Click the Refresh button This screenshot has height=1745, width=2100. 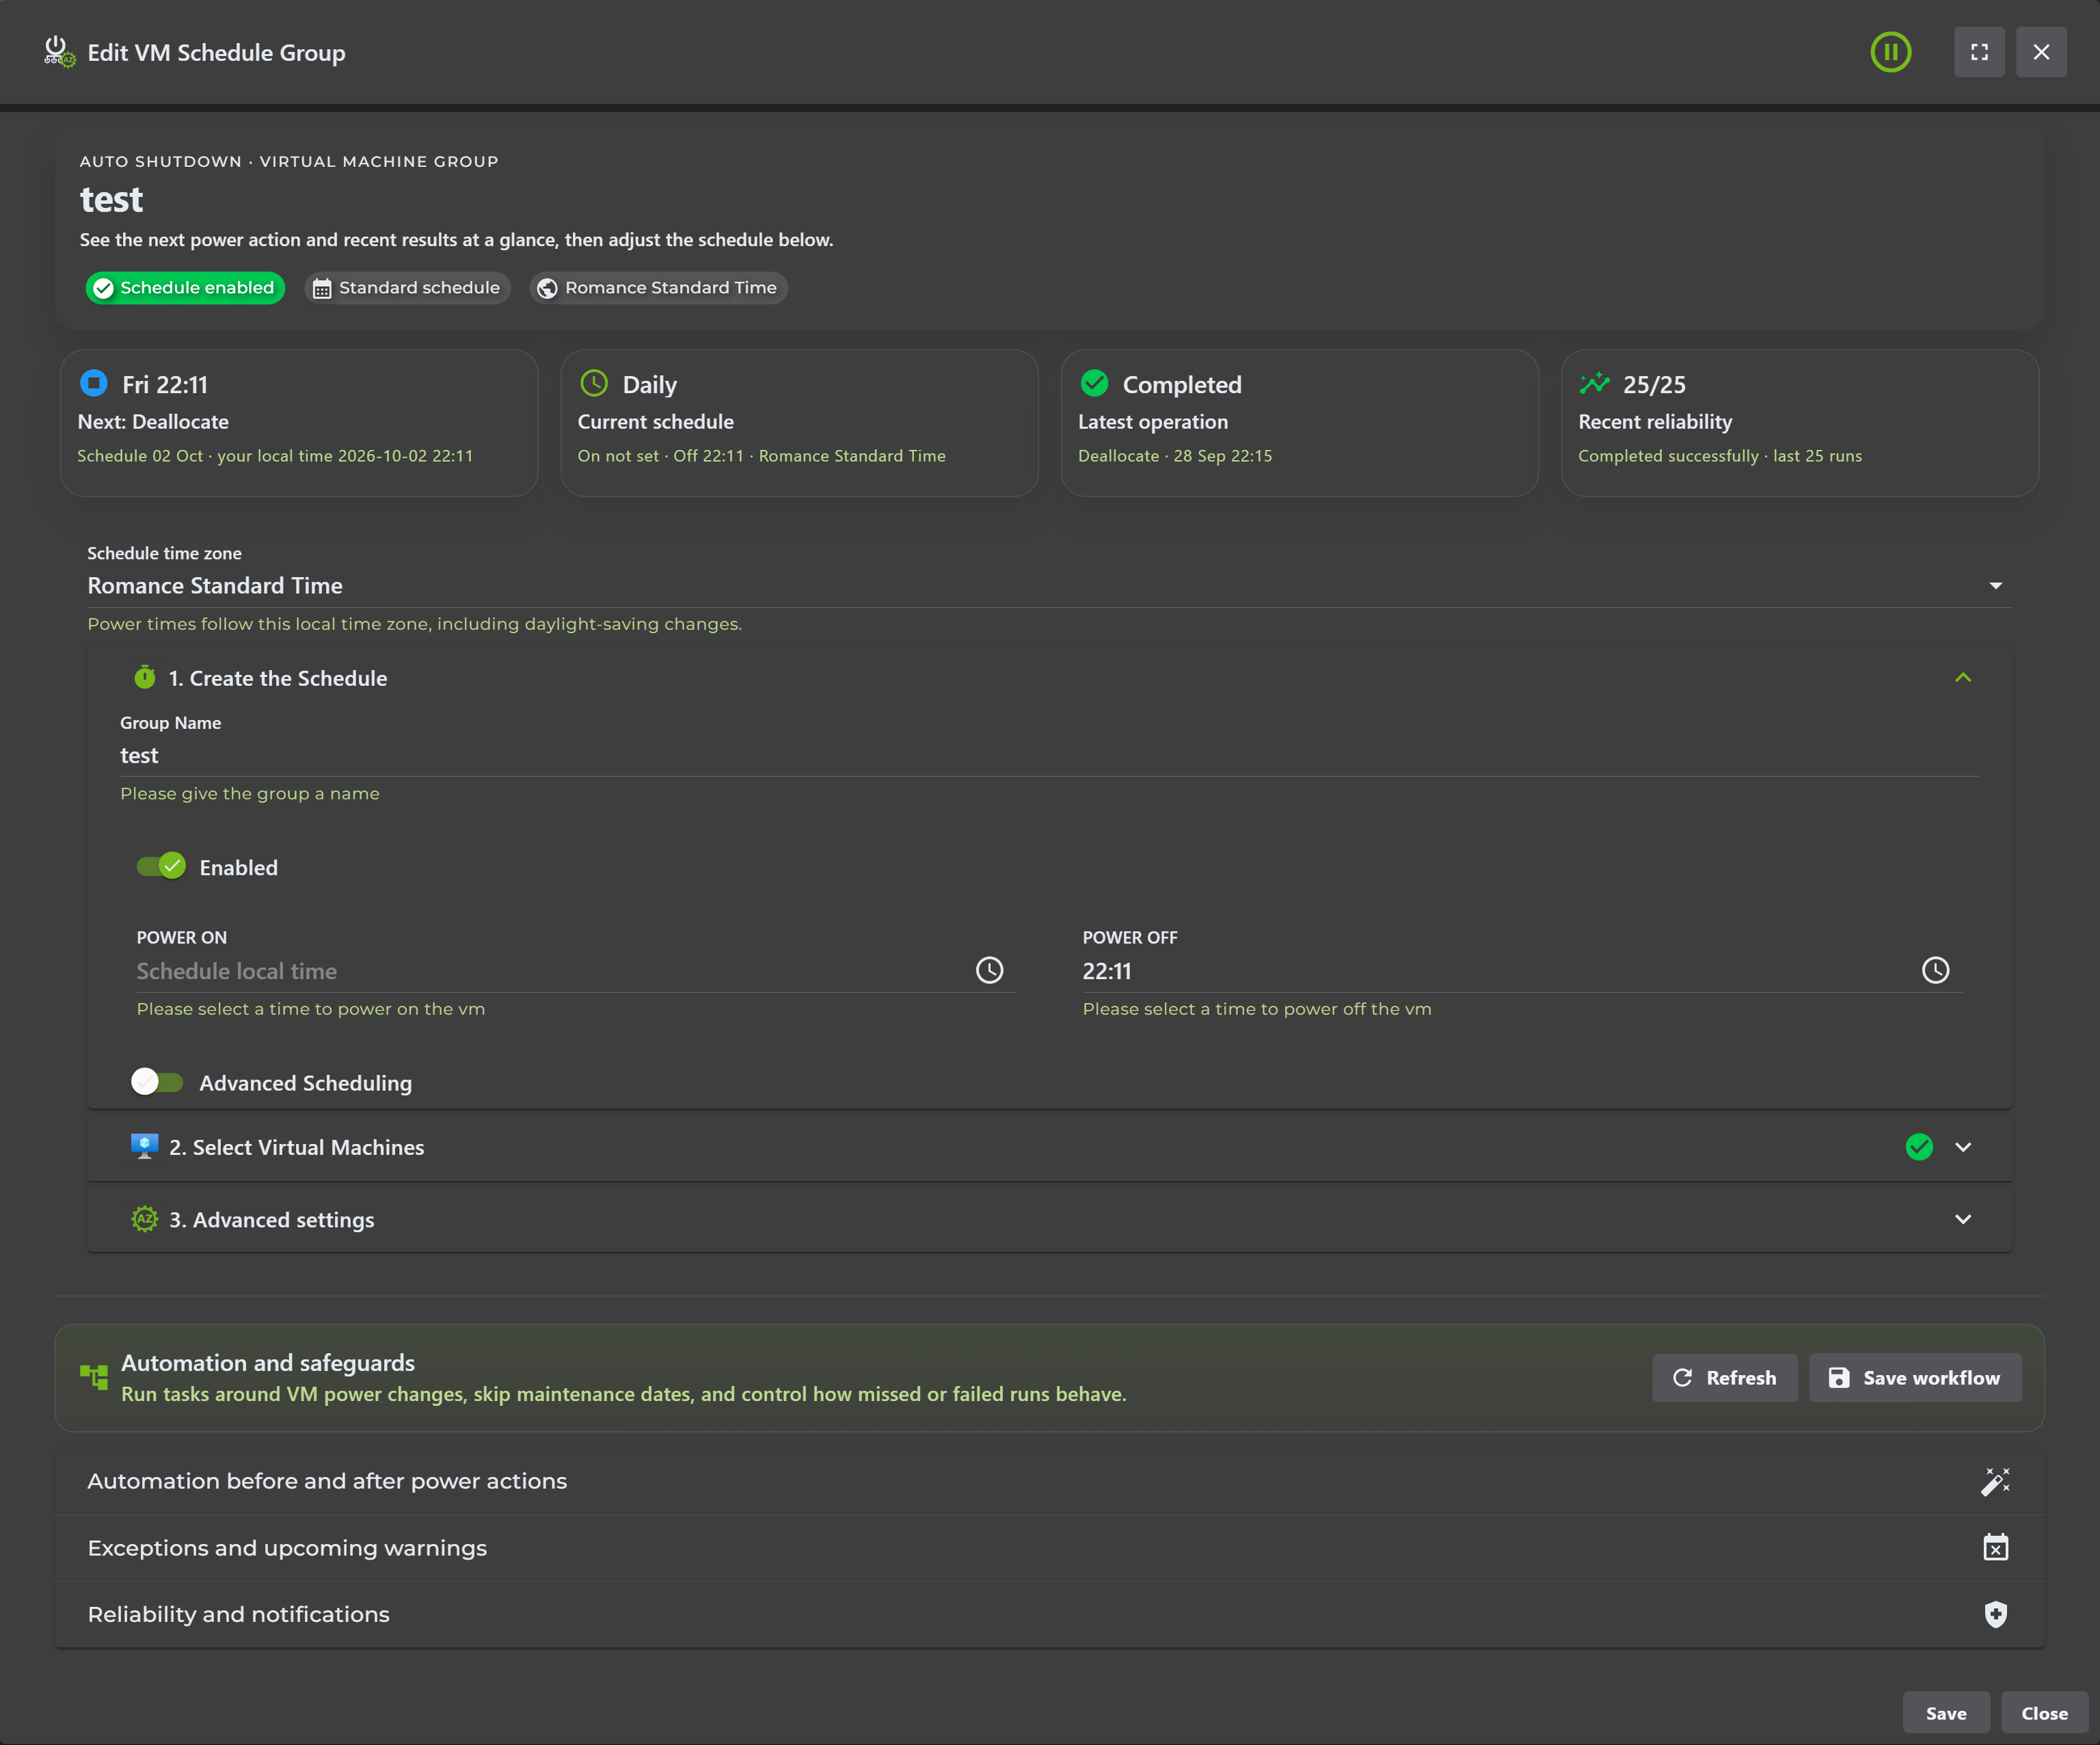click(x=1724, y=1378)
